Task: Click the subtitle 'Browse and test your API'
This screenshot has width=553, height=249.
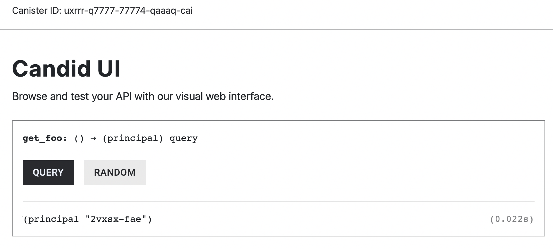Action: click(x=142, y=96)
